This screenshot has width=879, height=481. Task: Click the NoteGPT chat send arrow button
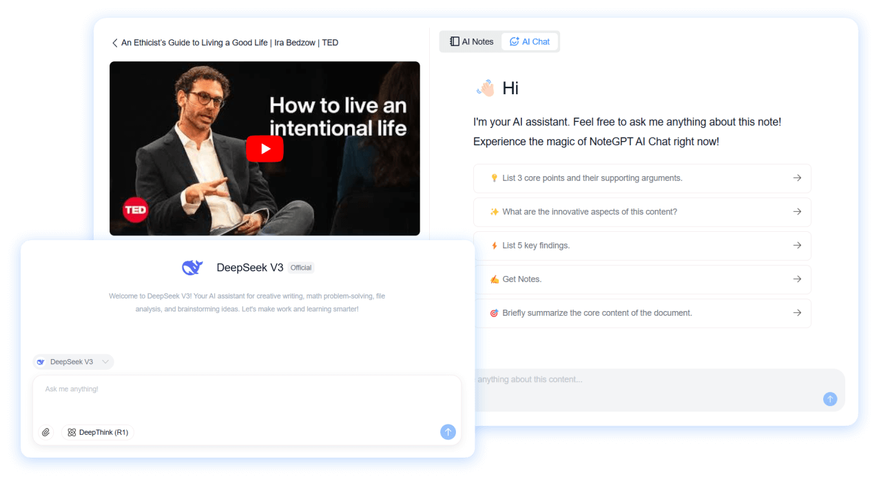pos(830,399)
